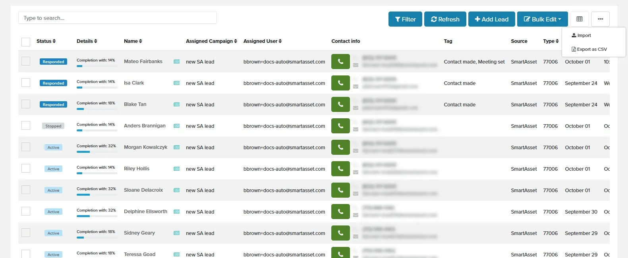Click Active badge for Sidney Geary

pos(53,233)
